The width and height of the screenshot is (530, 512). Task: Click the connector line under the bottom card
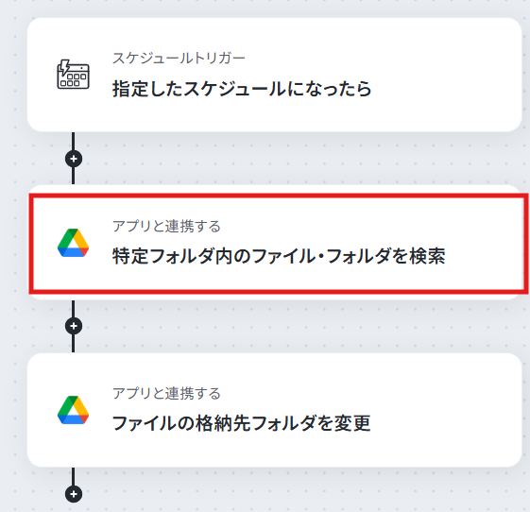tap(74, 476)
